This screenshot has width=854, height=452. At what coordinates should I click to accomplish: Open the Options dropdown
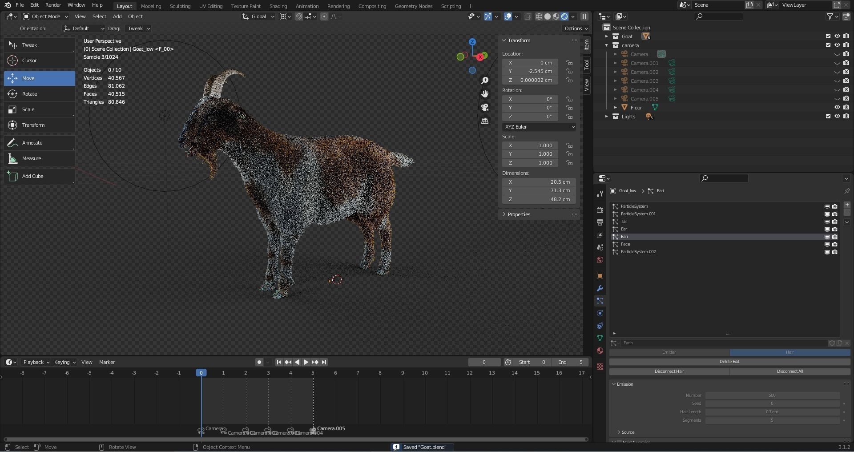tap(576, 28)
